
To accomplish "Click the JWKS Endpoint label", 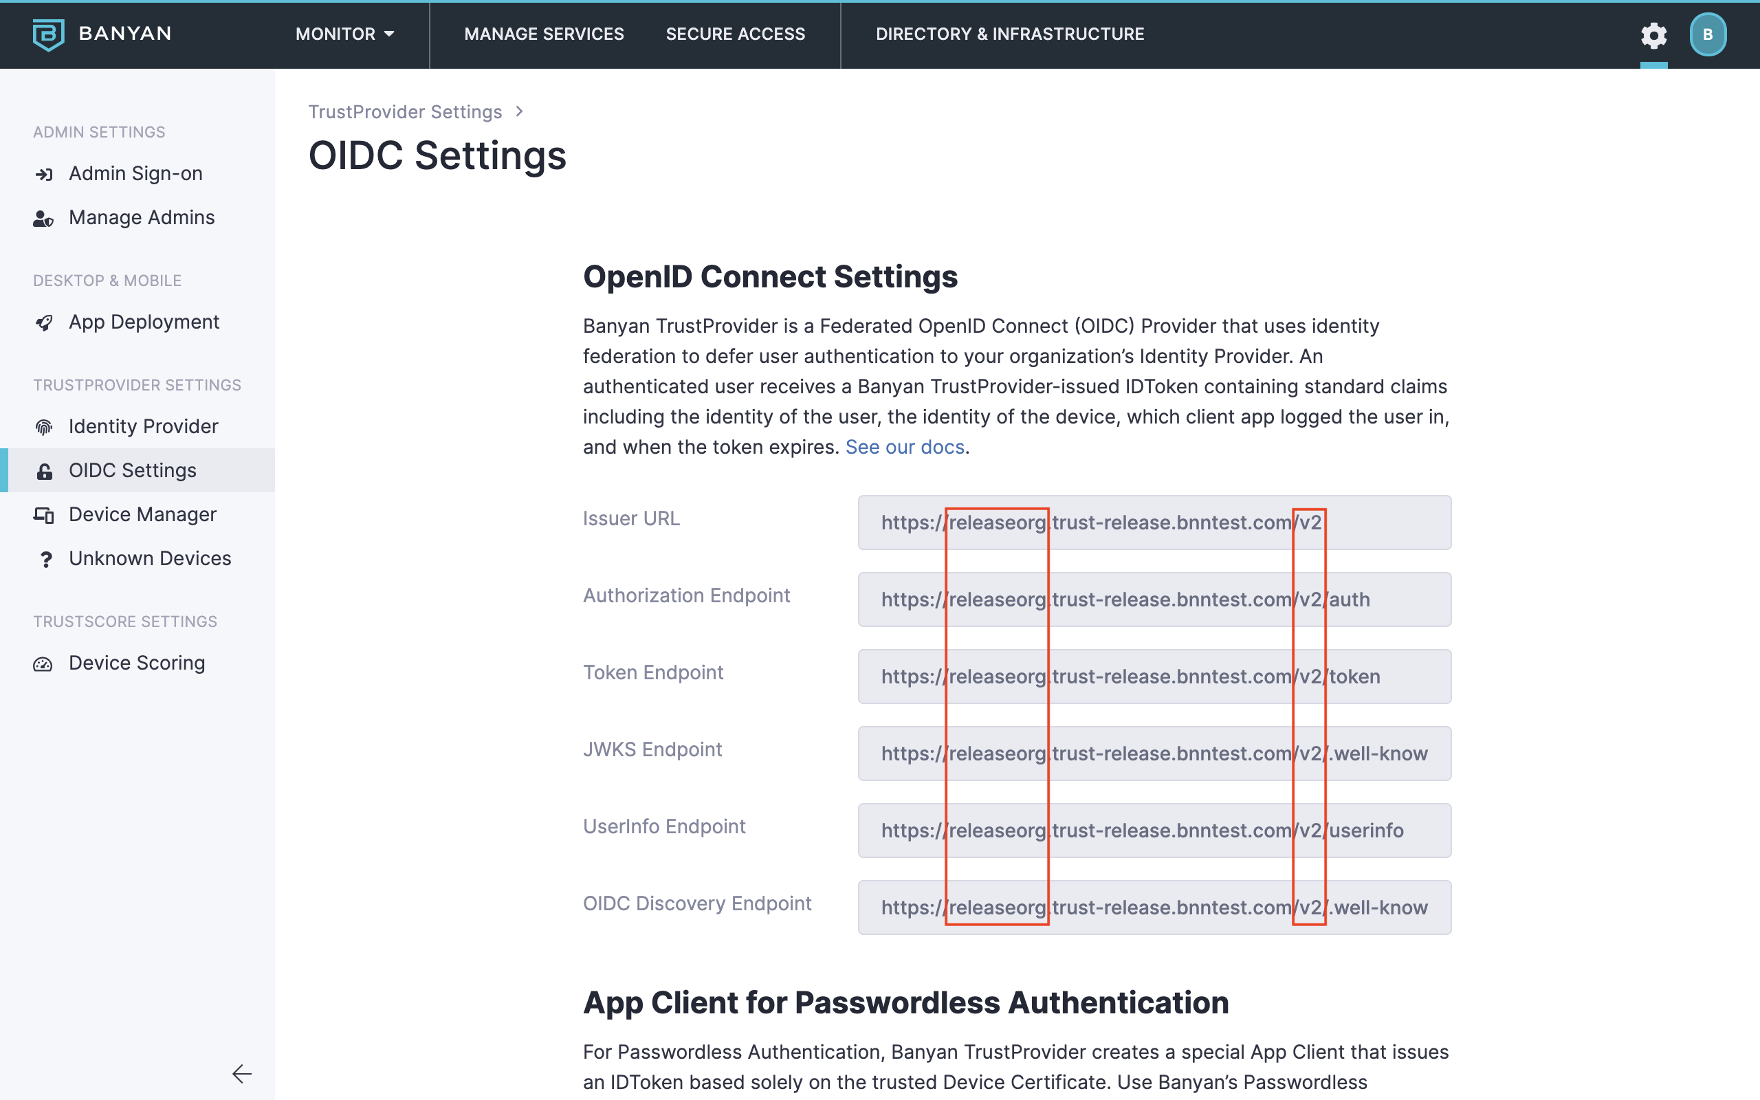I will pos(652,750).
